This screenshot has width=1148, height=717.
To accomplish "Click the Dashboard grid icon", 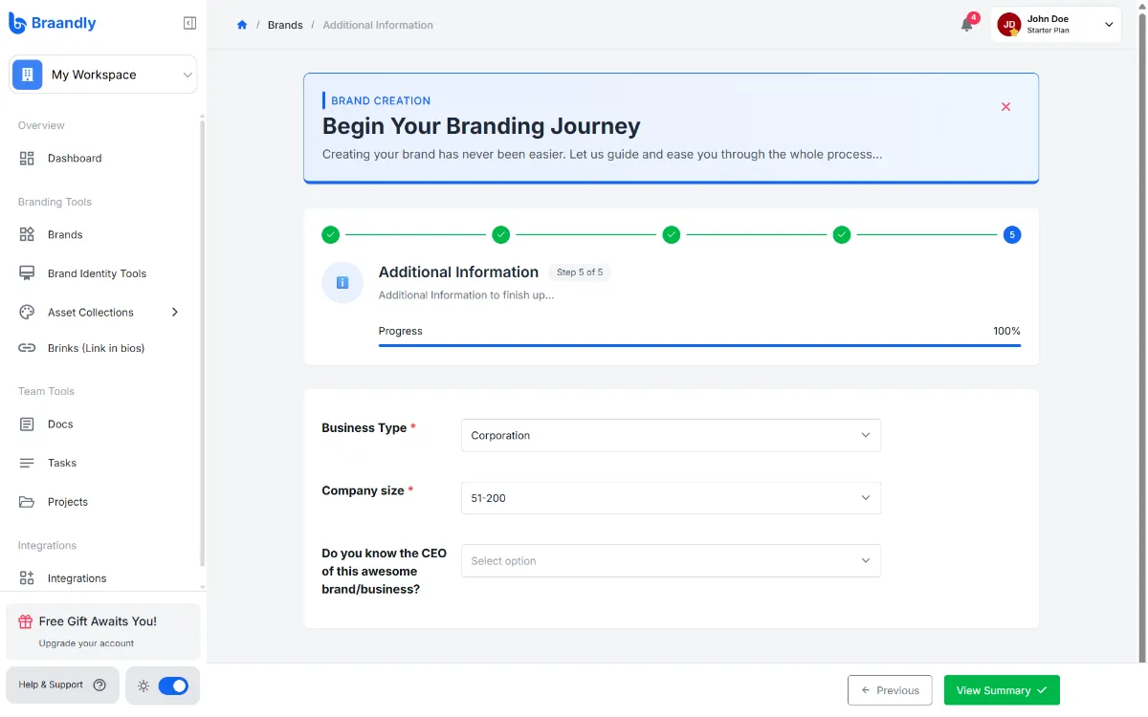I will tap(27, 159).
